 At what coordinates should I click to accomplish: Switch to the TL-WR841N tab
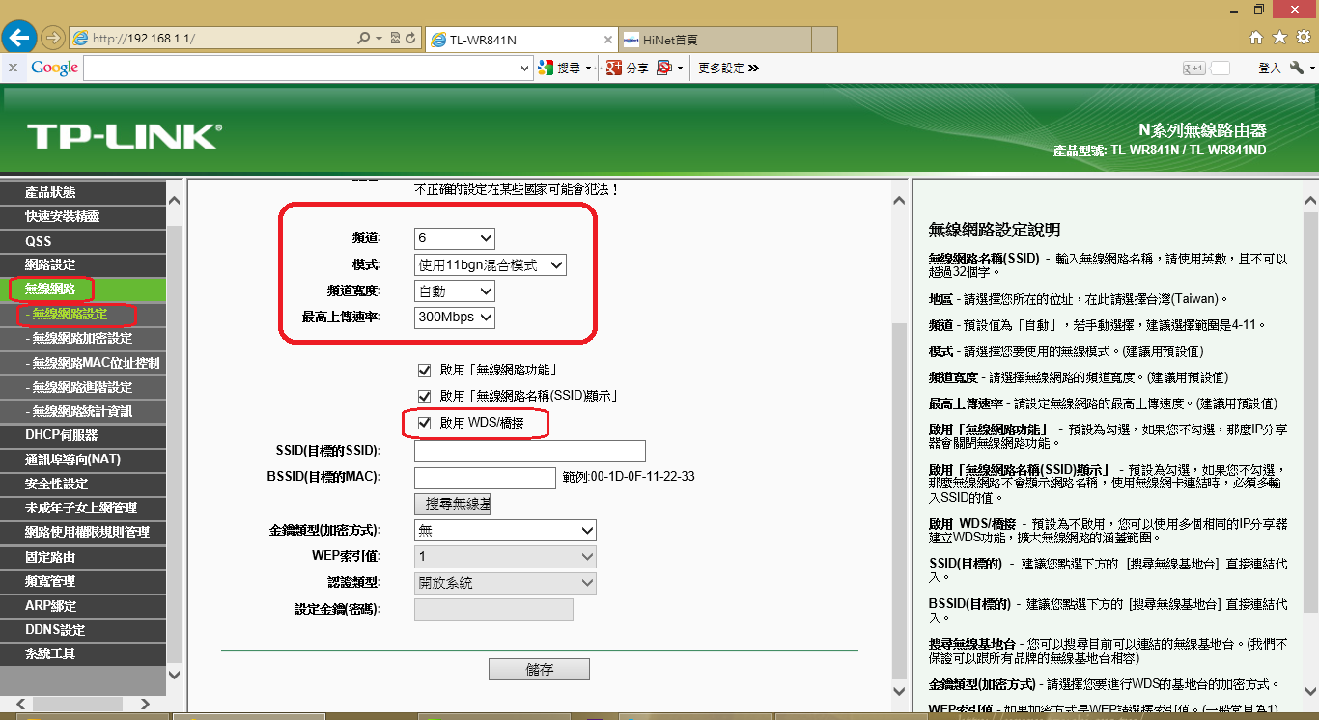pos(520,40)
